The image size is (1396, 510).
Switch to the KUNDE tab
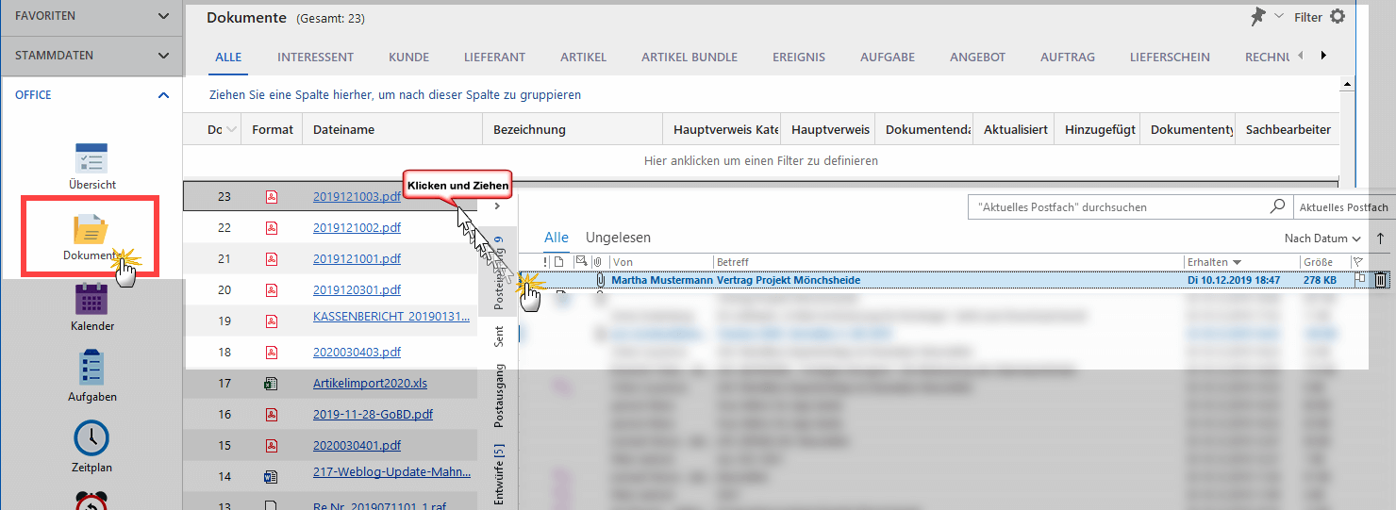(408, 58)
